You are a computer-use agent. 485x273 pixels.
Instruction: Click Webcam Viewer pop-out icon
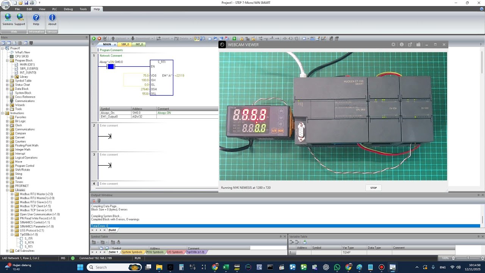click(x=410, y=45)
